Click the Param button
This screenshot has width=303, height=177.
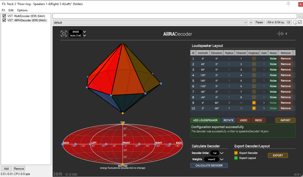click(259, 22)
